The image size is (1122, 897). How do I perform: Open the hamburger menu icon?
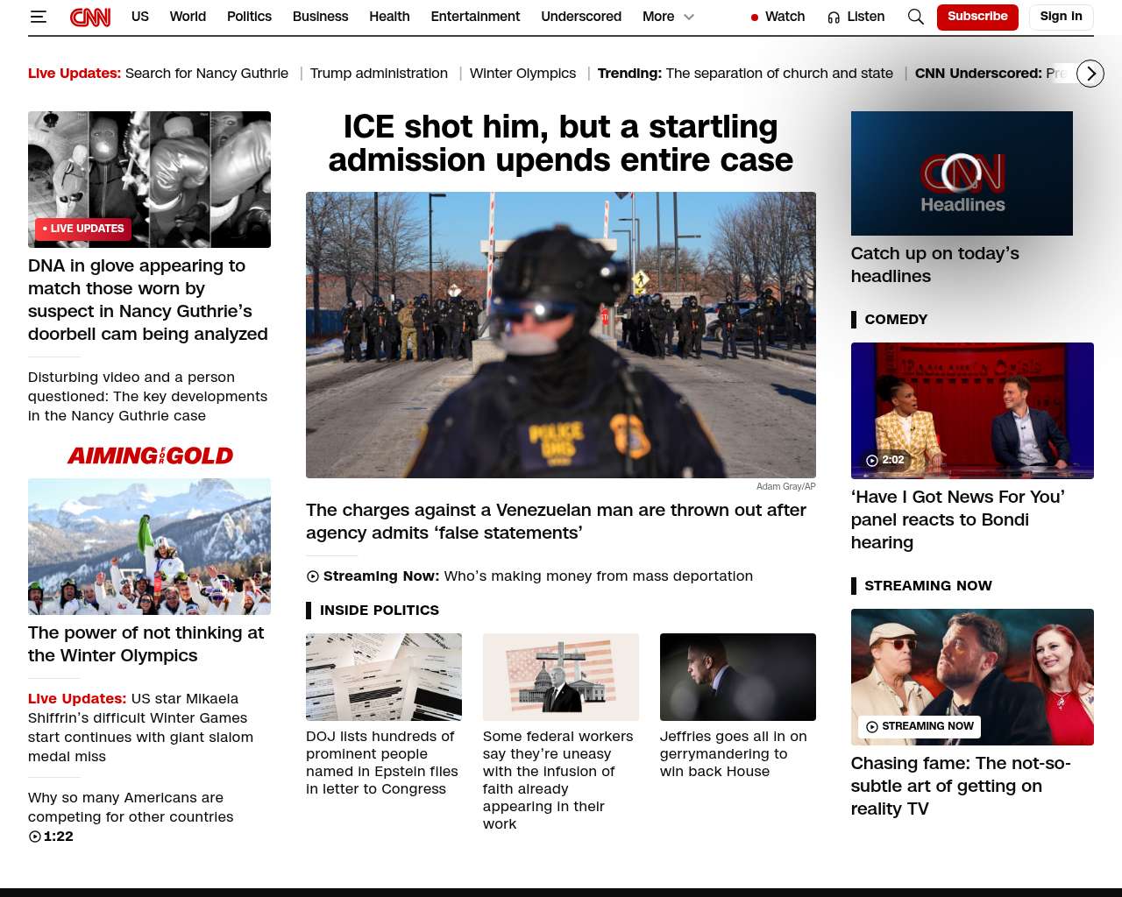click(x=38, y=17)
